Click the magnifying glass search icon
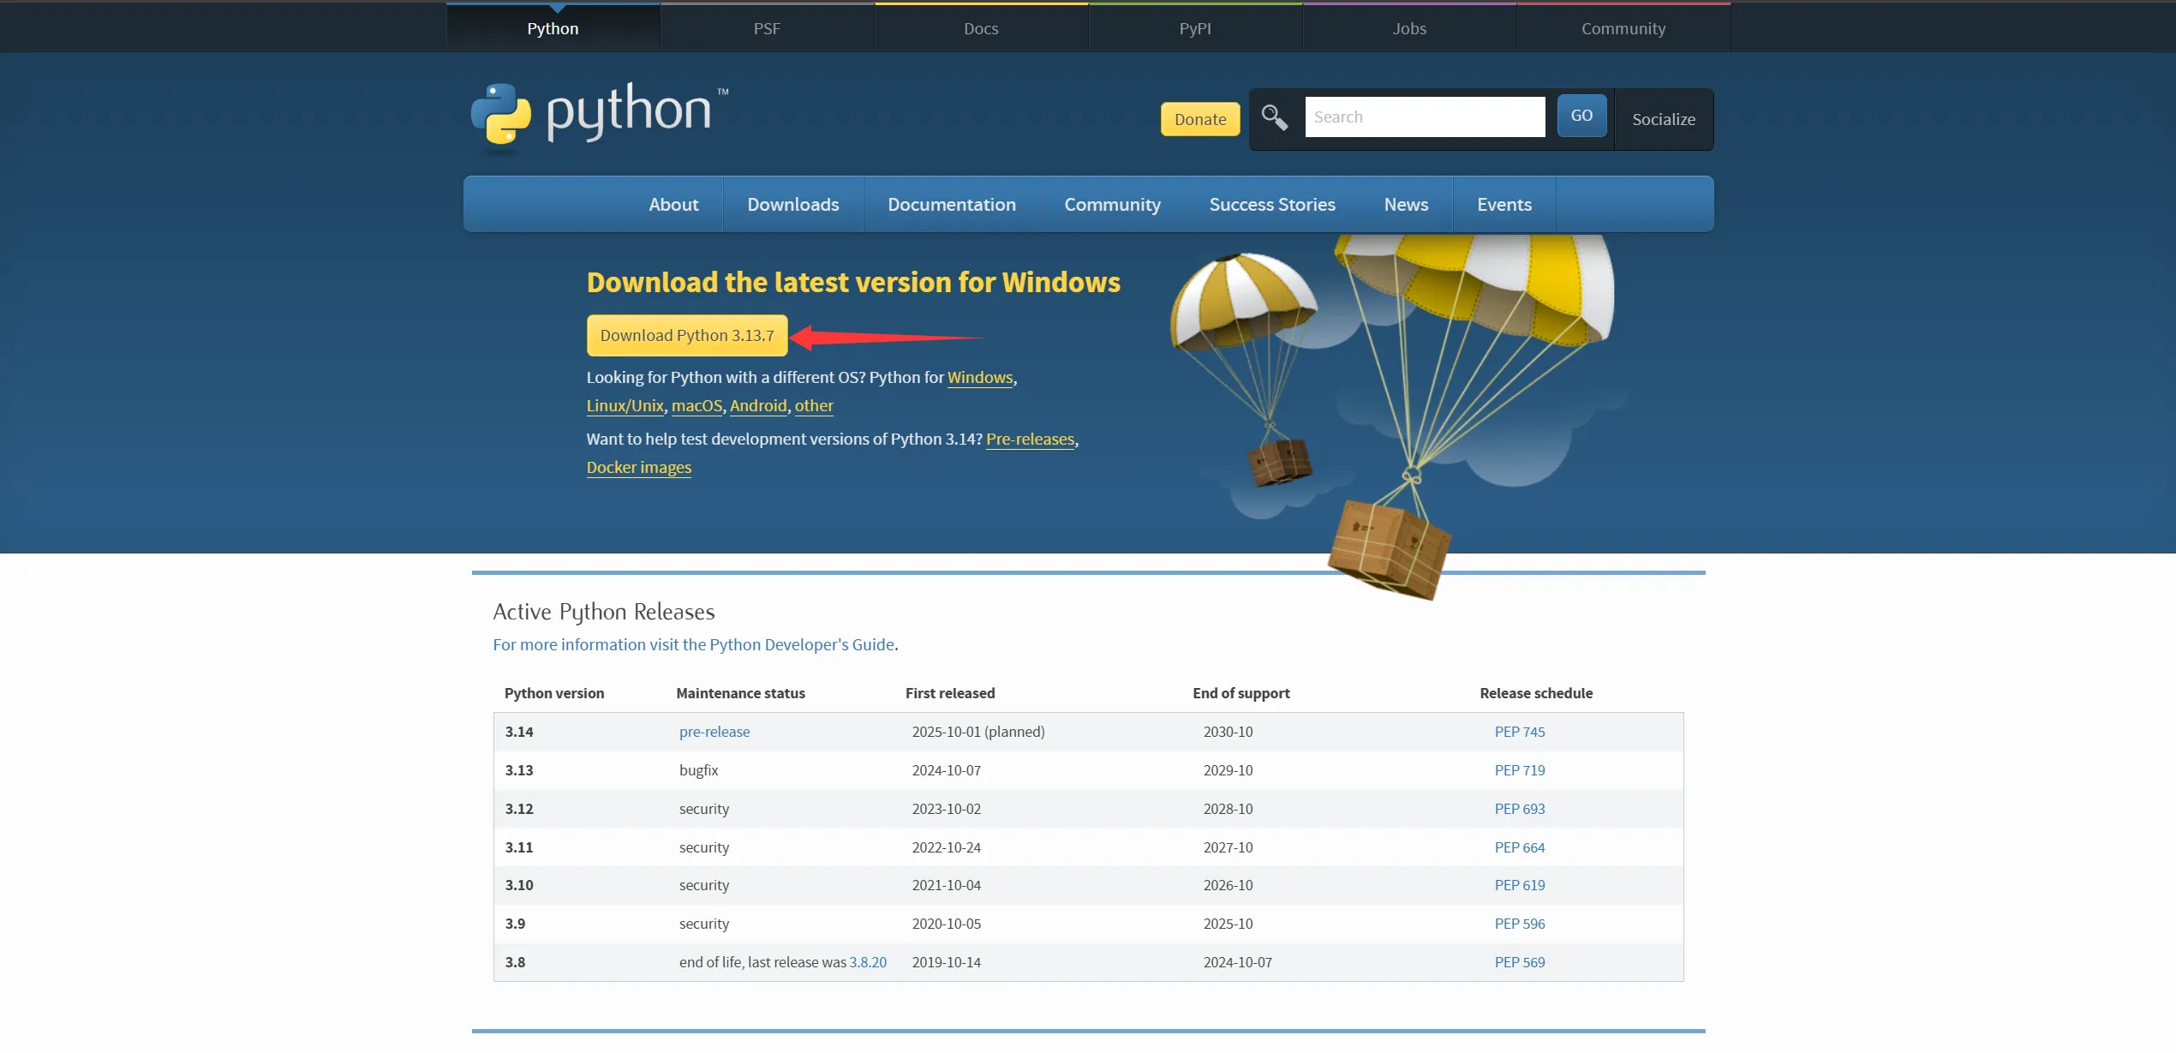 [1274, 117]
